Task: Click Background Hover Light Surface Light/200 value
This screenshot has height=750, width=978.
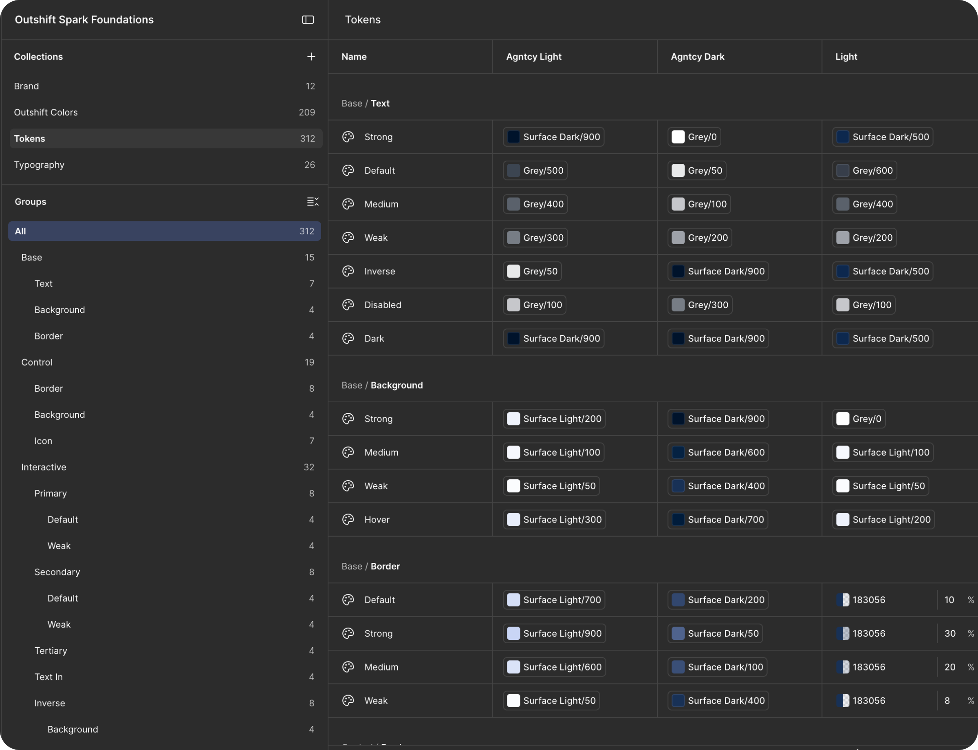Action: (883, 520)
